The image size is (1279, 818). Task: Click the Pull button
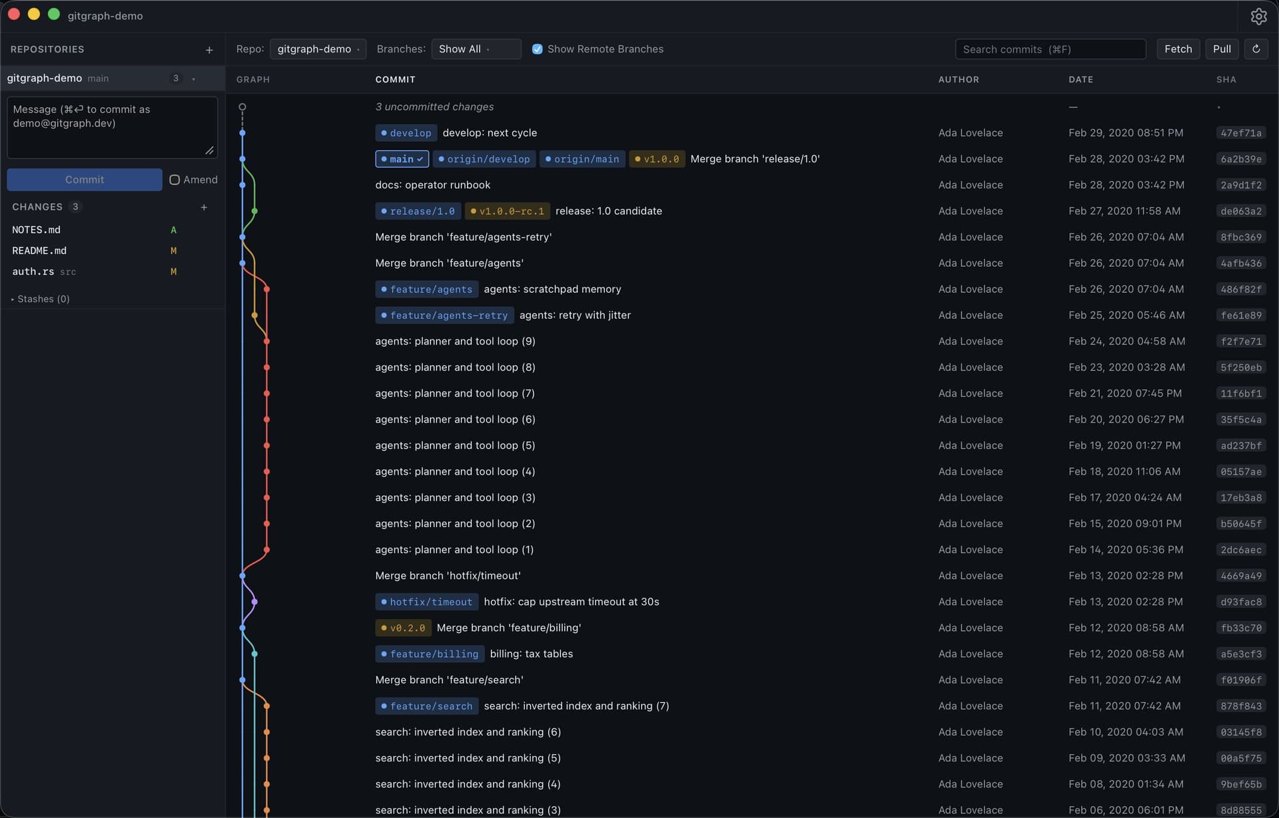1222,49
